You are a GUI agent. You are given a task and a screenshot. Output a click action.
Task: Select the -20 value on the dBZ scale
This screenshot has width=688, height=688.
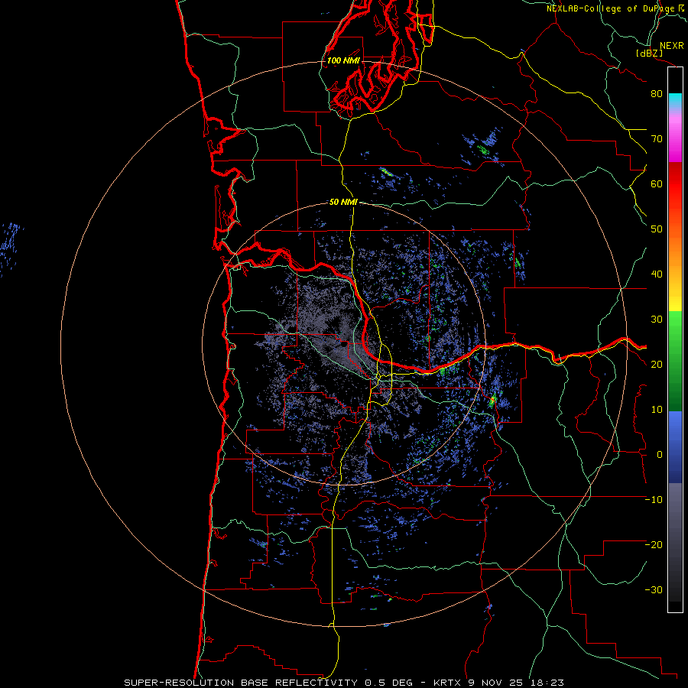pyautogui.click(x=654, y=544)
